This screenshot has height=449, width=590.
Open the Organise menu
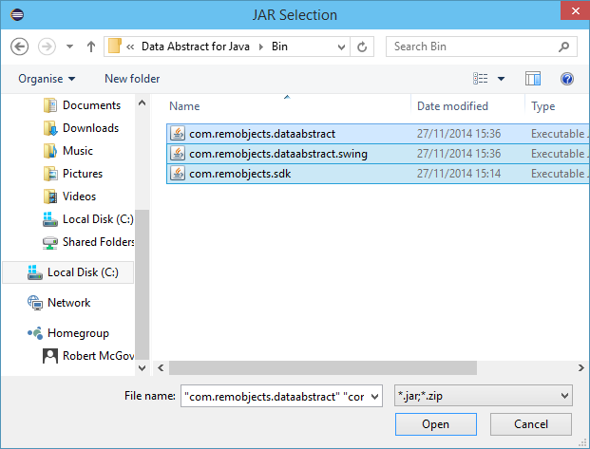point(47,79)
